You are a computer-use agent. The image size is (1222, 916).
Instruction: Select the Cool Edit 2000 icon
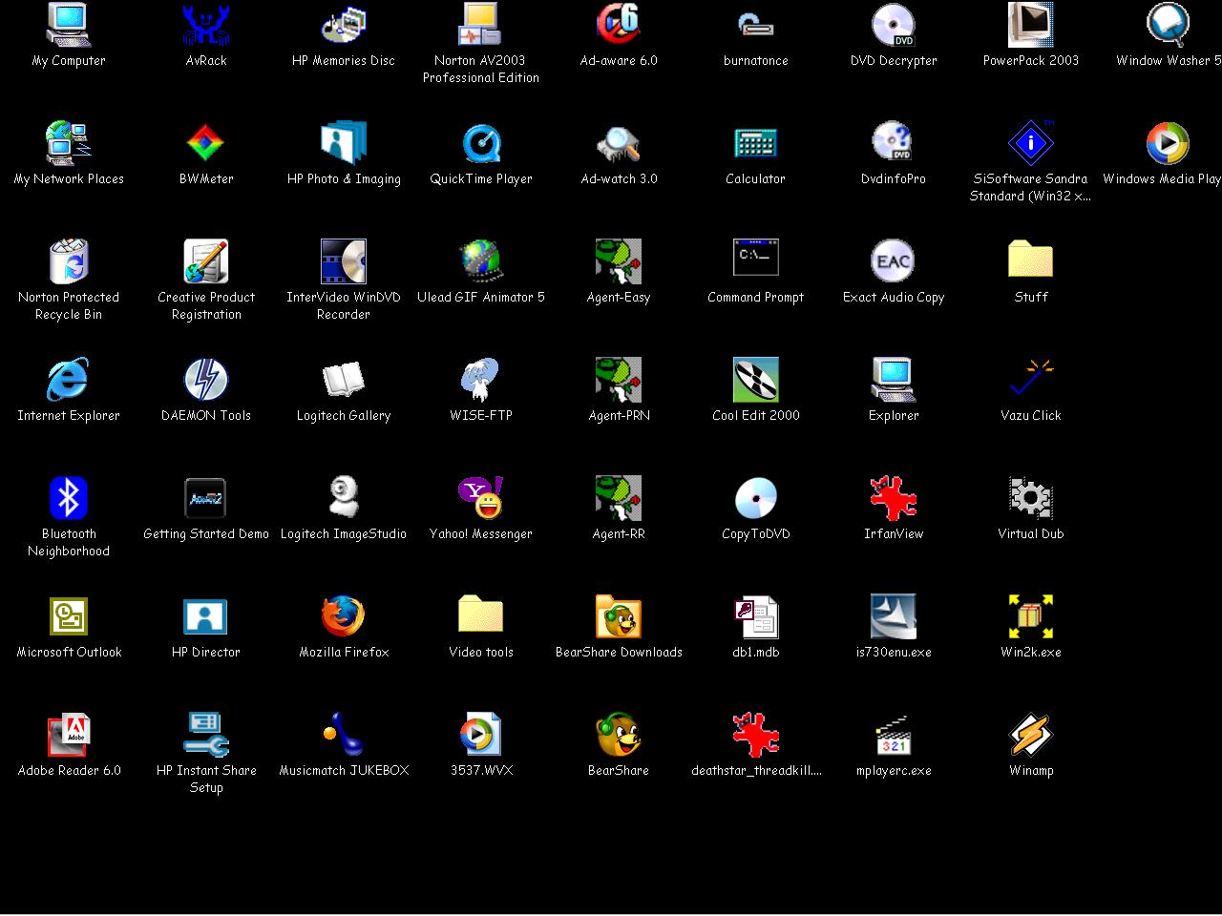(x=756, y=380)
